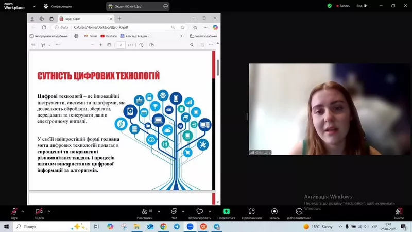Image resolution: width=412 pixels, height=232 pixels.
Task: Open the Розклад: Академ bookmark
Action: pyautogui.click(x=136, y=36)
